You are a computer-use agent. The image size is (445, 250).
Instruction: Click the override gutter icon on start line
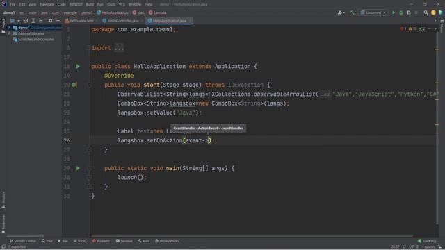click(x=74, y=85)
